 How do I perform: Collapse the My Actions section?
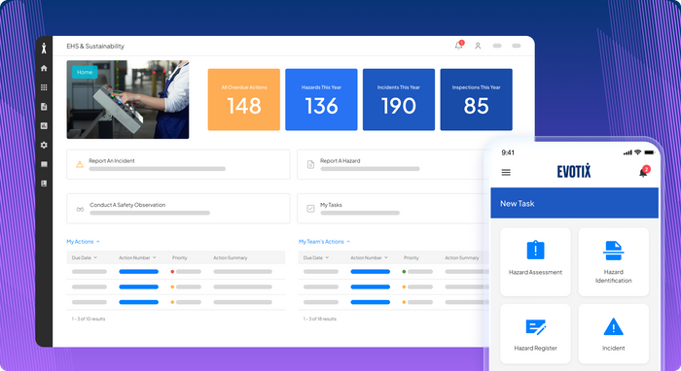(x=83, y=242)
